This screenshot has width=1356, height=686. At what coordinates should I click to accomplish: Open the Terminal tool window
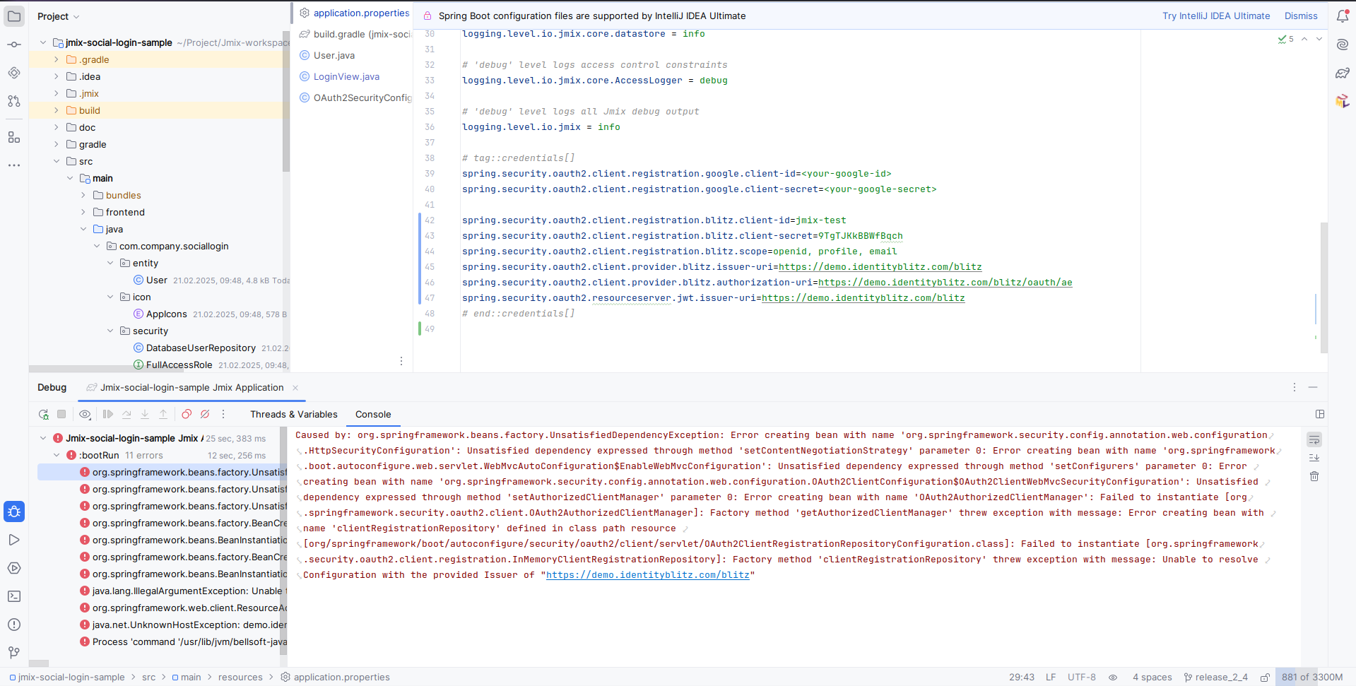pos(14,596)
